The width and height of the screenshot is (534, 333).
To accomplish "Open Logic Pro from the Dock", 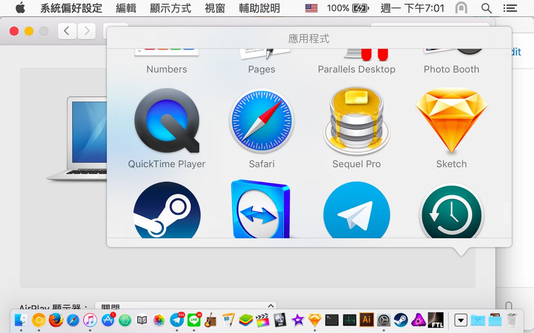I will coord(280,320).
